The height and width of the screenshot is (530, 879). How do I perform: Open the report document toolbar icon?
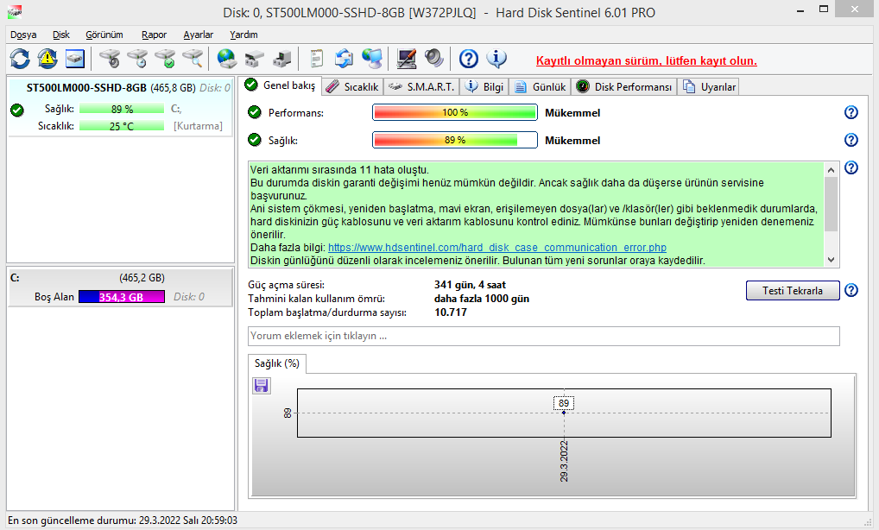point(317,59)
